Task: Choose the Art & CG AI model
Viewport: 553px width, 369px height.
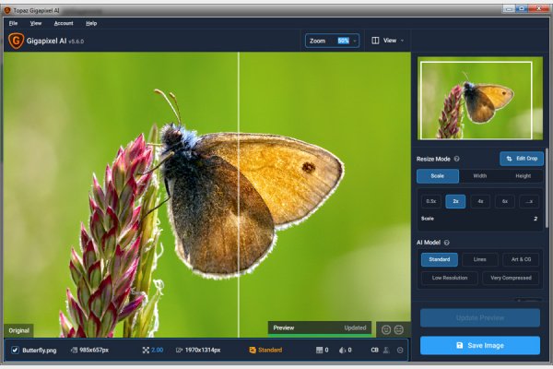Action: (521, 259)
